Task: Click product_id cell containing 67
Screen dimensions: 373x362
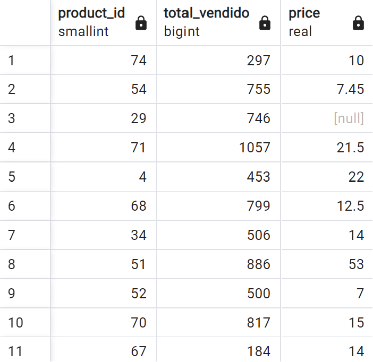Action: pos(104,350)
